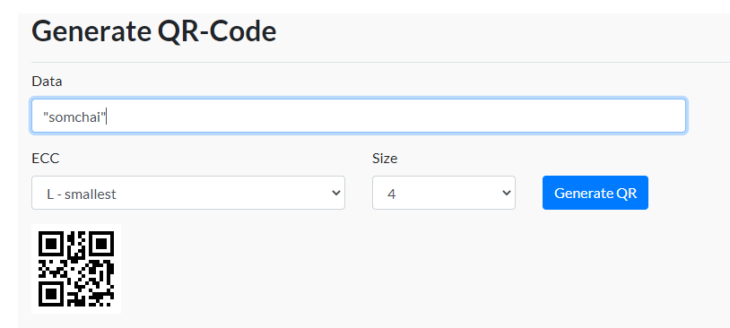
Task: Click the "L - smallest" text in ECC box
Action: 82,194
